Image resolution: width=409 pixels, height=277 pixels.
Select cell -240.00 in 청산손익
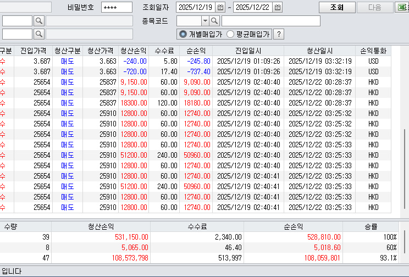pyautogui.click(x=134, y=62)
